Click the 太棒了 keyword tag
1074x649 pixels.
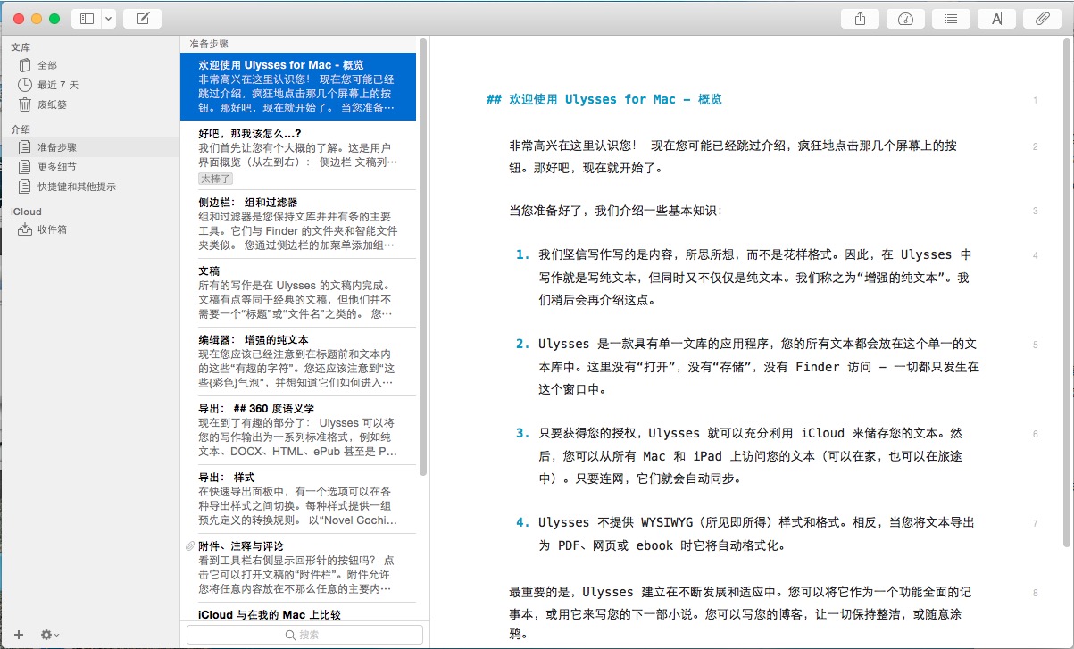[216, 179]
